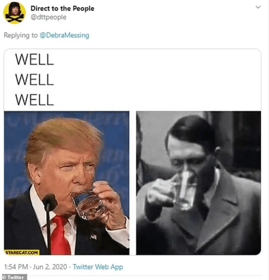269x280 pixels.
Task: Click the Replying to label text
Action: point(21,35)
